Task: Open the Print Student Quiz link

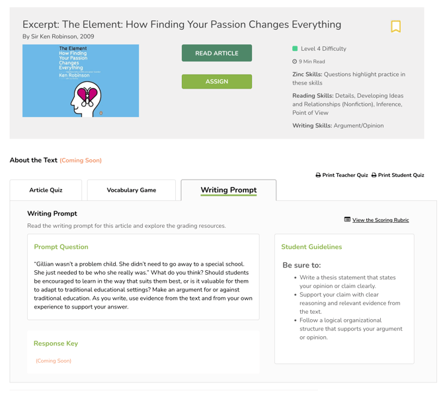Action: [x=401, y=176]
